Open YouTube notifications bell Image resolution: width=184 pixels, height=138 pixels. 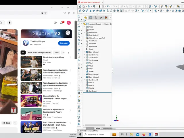tap(61, 23)
